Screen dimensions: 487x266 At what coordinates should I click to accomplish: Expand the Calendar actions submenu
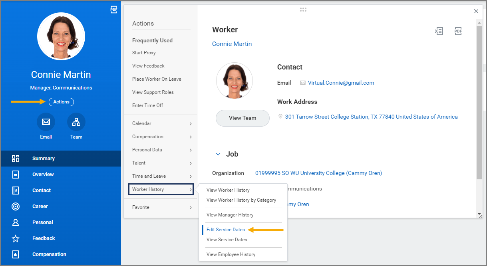162,124
